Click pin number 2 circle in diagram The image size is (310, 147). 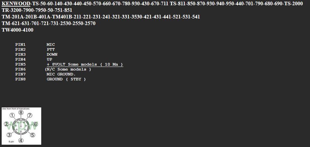coord(6,124)
